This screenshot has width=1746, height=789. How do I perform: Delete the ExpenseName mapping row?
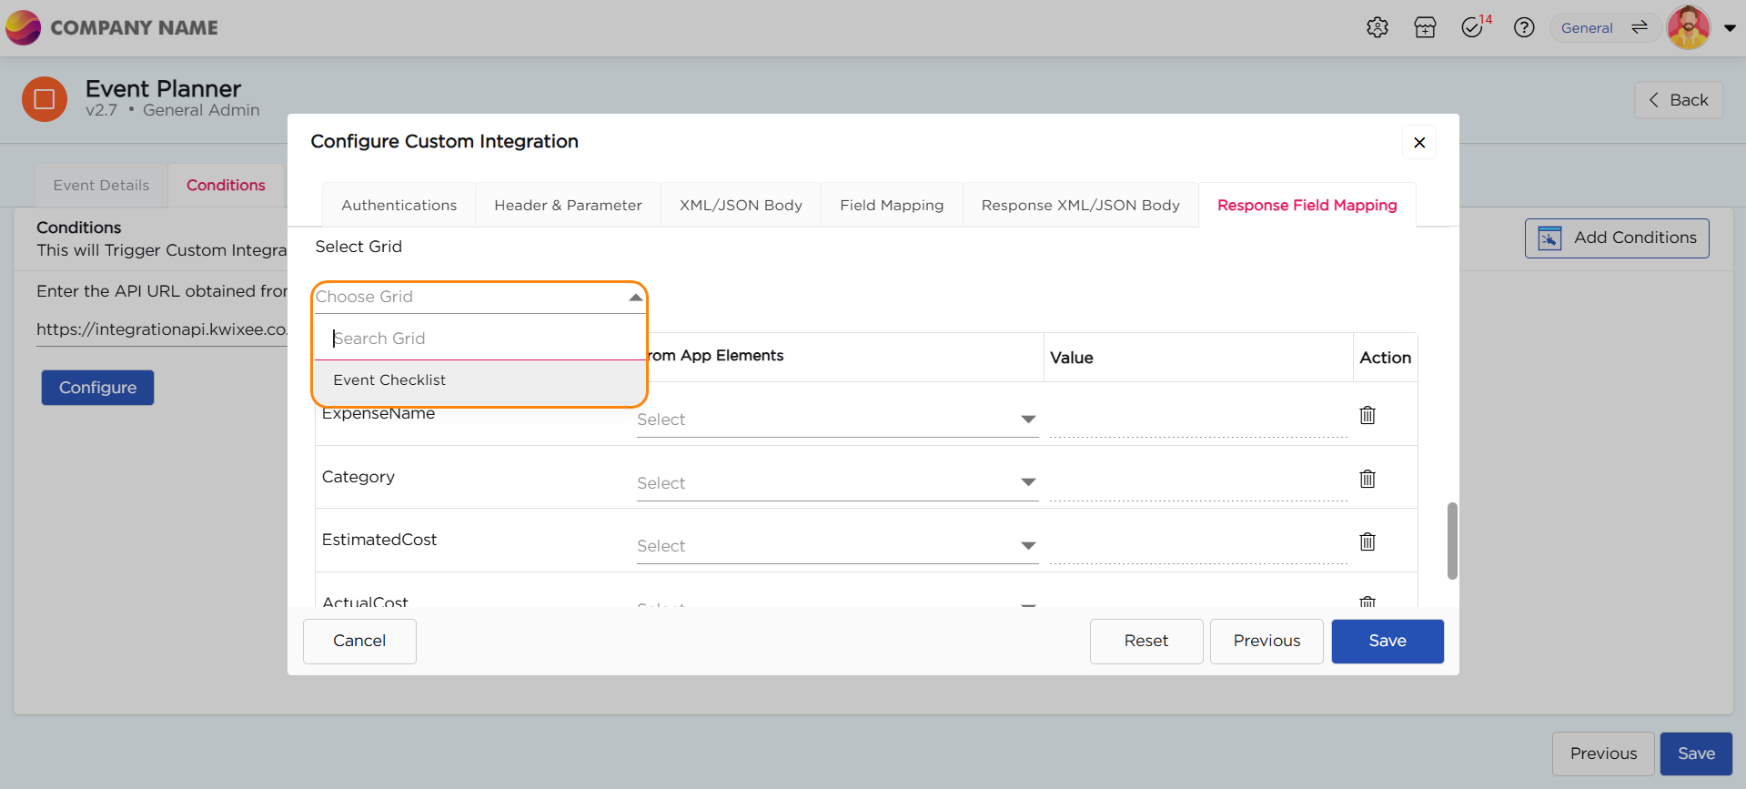tap(1367, 416)
